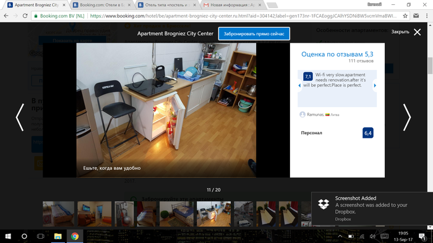The image size is (433, 243).
Task: Close the photo gallery with X icon
Action: [x=418, y=32]
